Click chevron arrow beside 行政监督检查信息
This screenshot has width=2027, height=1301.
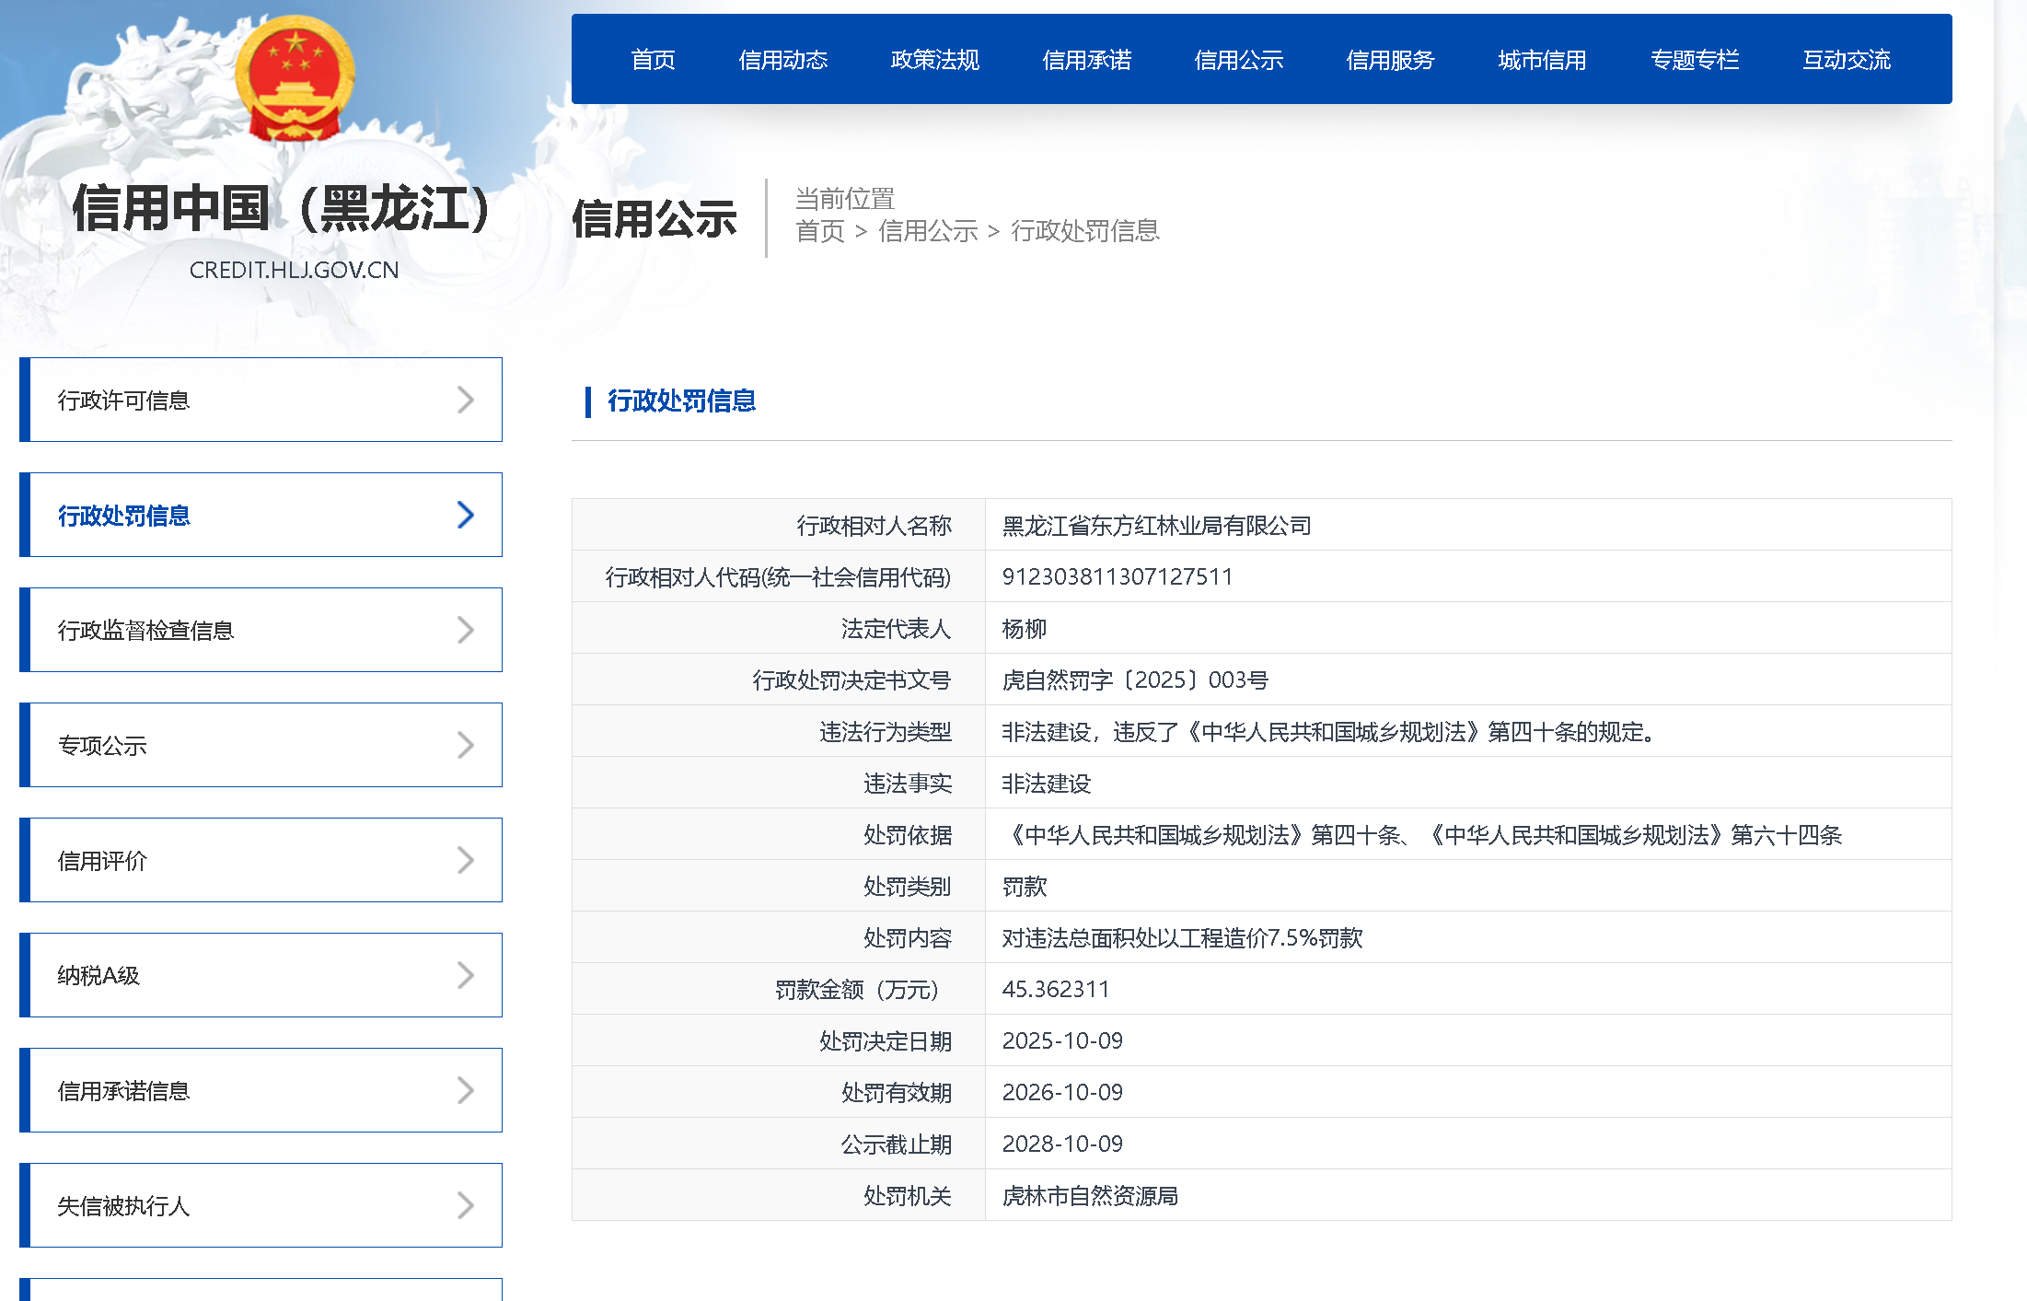[466, 630]
